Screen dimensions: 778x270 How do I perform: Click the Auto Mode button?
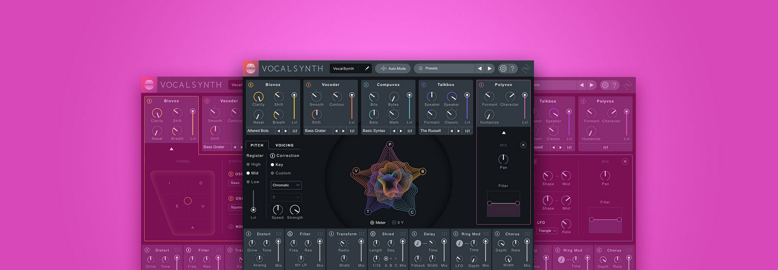(393, 68)
